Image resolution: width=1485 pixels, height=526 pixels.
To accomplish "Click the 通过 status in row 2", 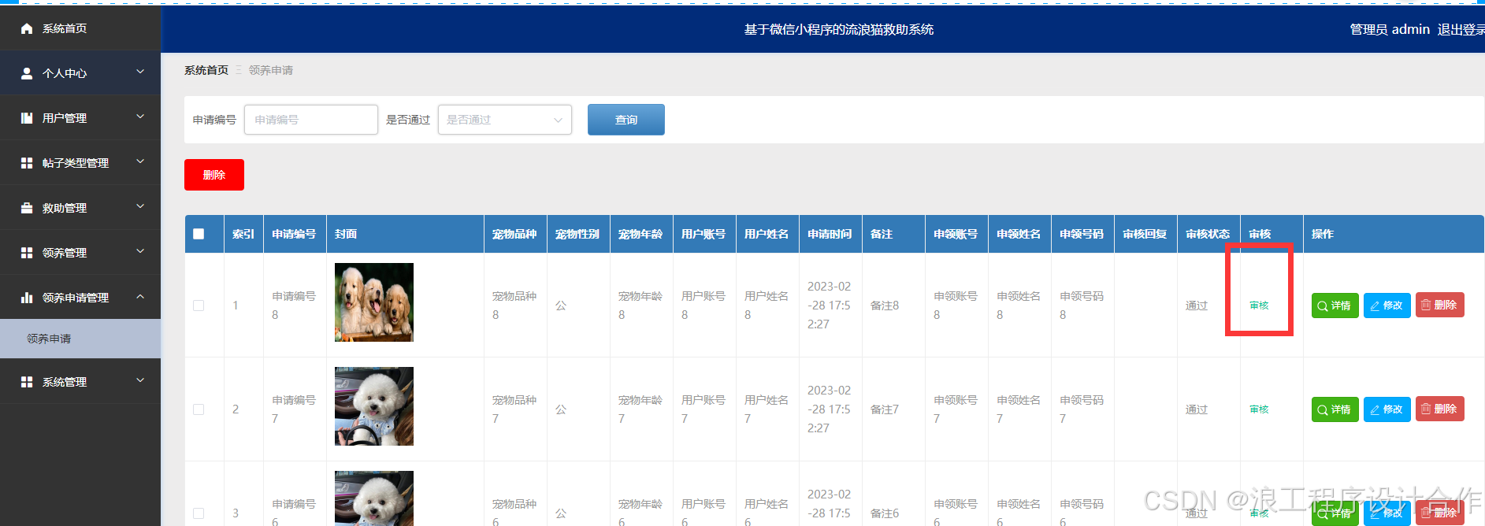I will (x=1197, y=409).
